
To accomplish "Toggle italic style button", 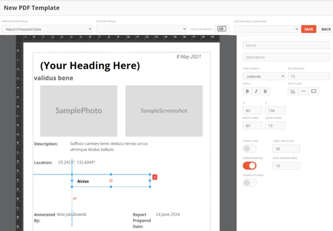I will (x=256, y=91).
